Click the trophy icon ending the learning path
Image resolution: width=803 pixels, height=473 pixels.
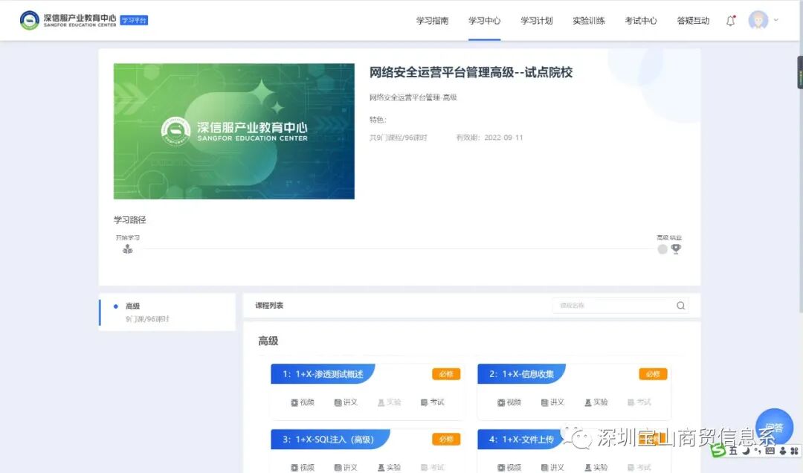click(677, 248)
